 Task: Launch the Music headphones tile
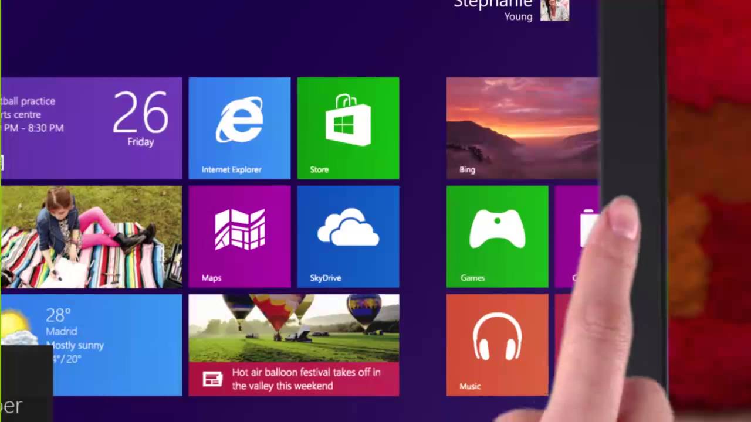(x=498, y=345)
